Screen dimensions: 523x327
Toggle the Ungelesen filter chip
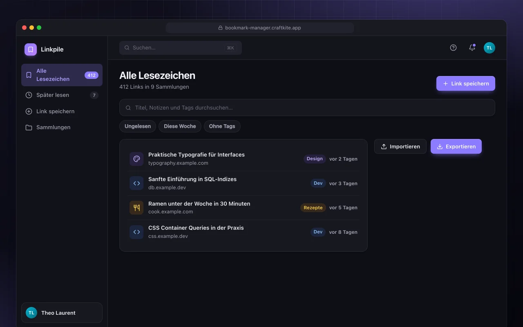(x=138, y=126)
